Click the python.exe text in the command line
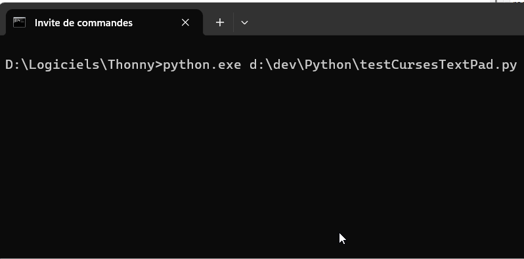The height and width of the screenshot is (259, 524). pyautogui.click(x=202, y=65)
